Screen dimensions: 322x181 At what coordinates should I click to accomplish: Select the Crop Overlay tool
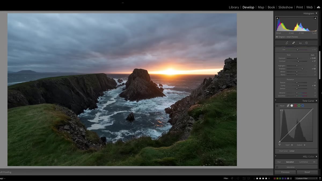tap(287, 43)
